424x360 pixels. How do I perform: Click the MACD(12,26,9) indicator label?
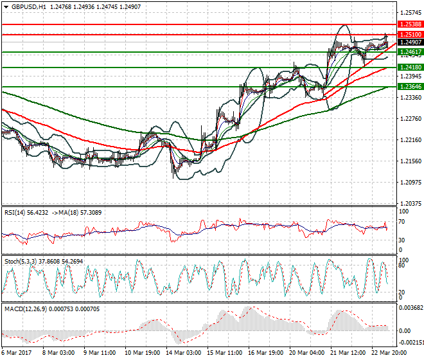click(x=26, y=309)
